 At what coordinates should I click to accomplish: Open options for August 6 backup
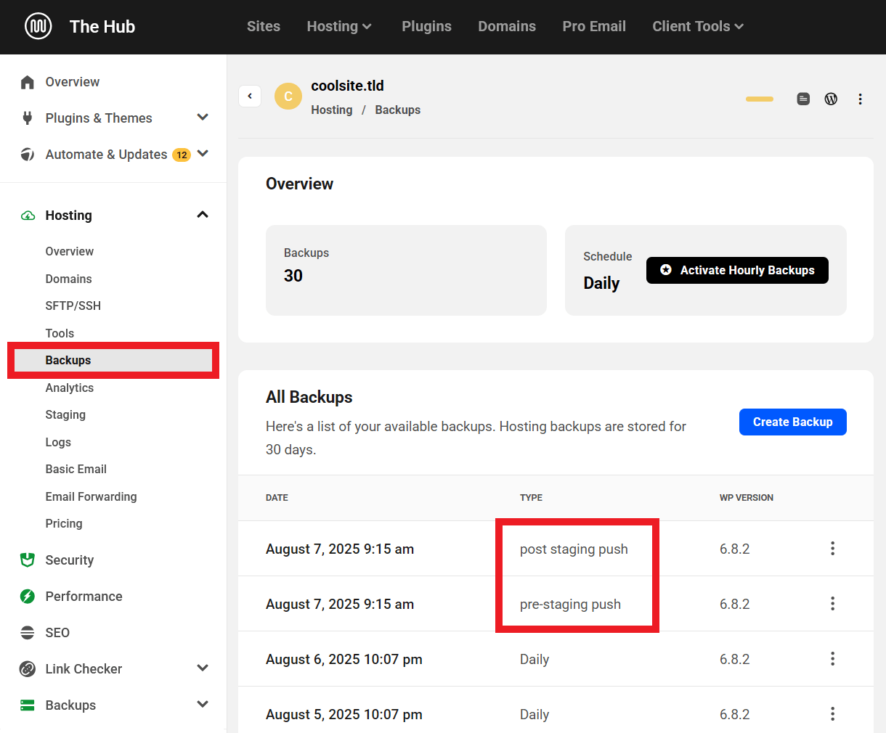pos(833,659)
